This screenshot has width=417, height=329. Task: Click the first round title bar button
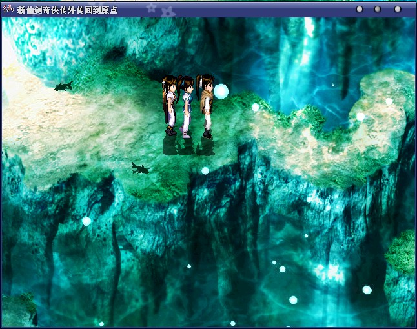[x=360, y=9]
